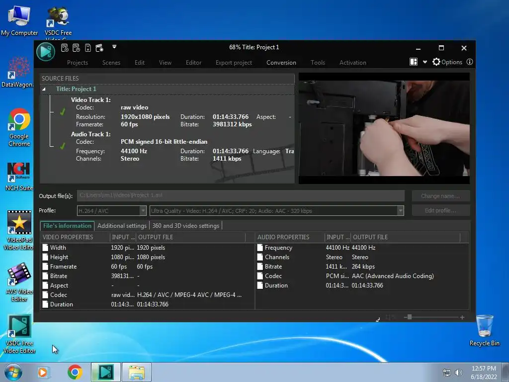Click the video Bitrate property row icon
This screenshot has height=382, width=509.
pos(45,276)
